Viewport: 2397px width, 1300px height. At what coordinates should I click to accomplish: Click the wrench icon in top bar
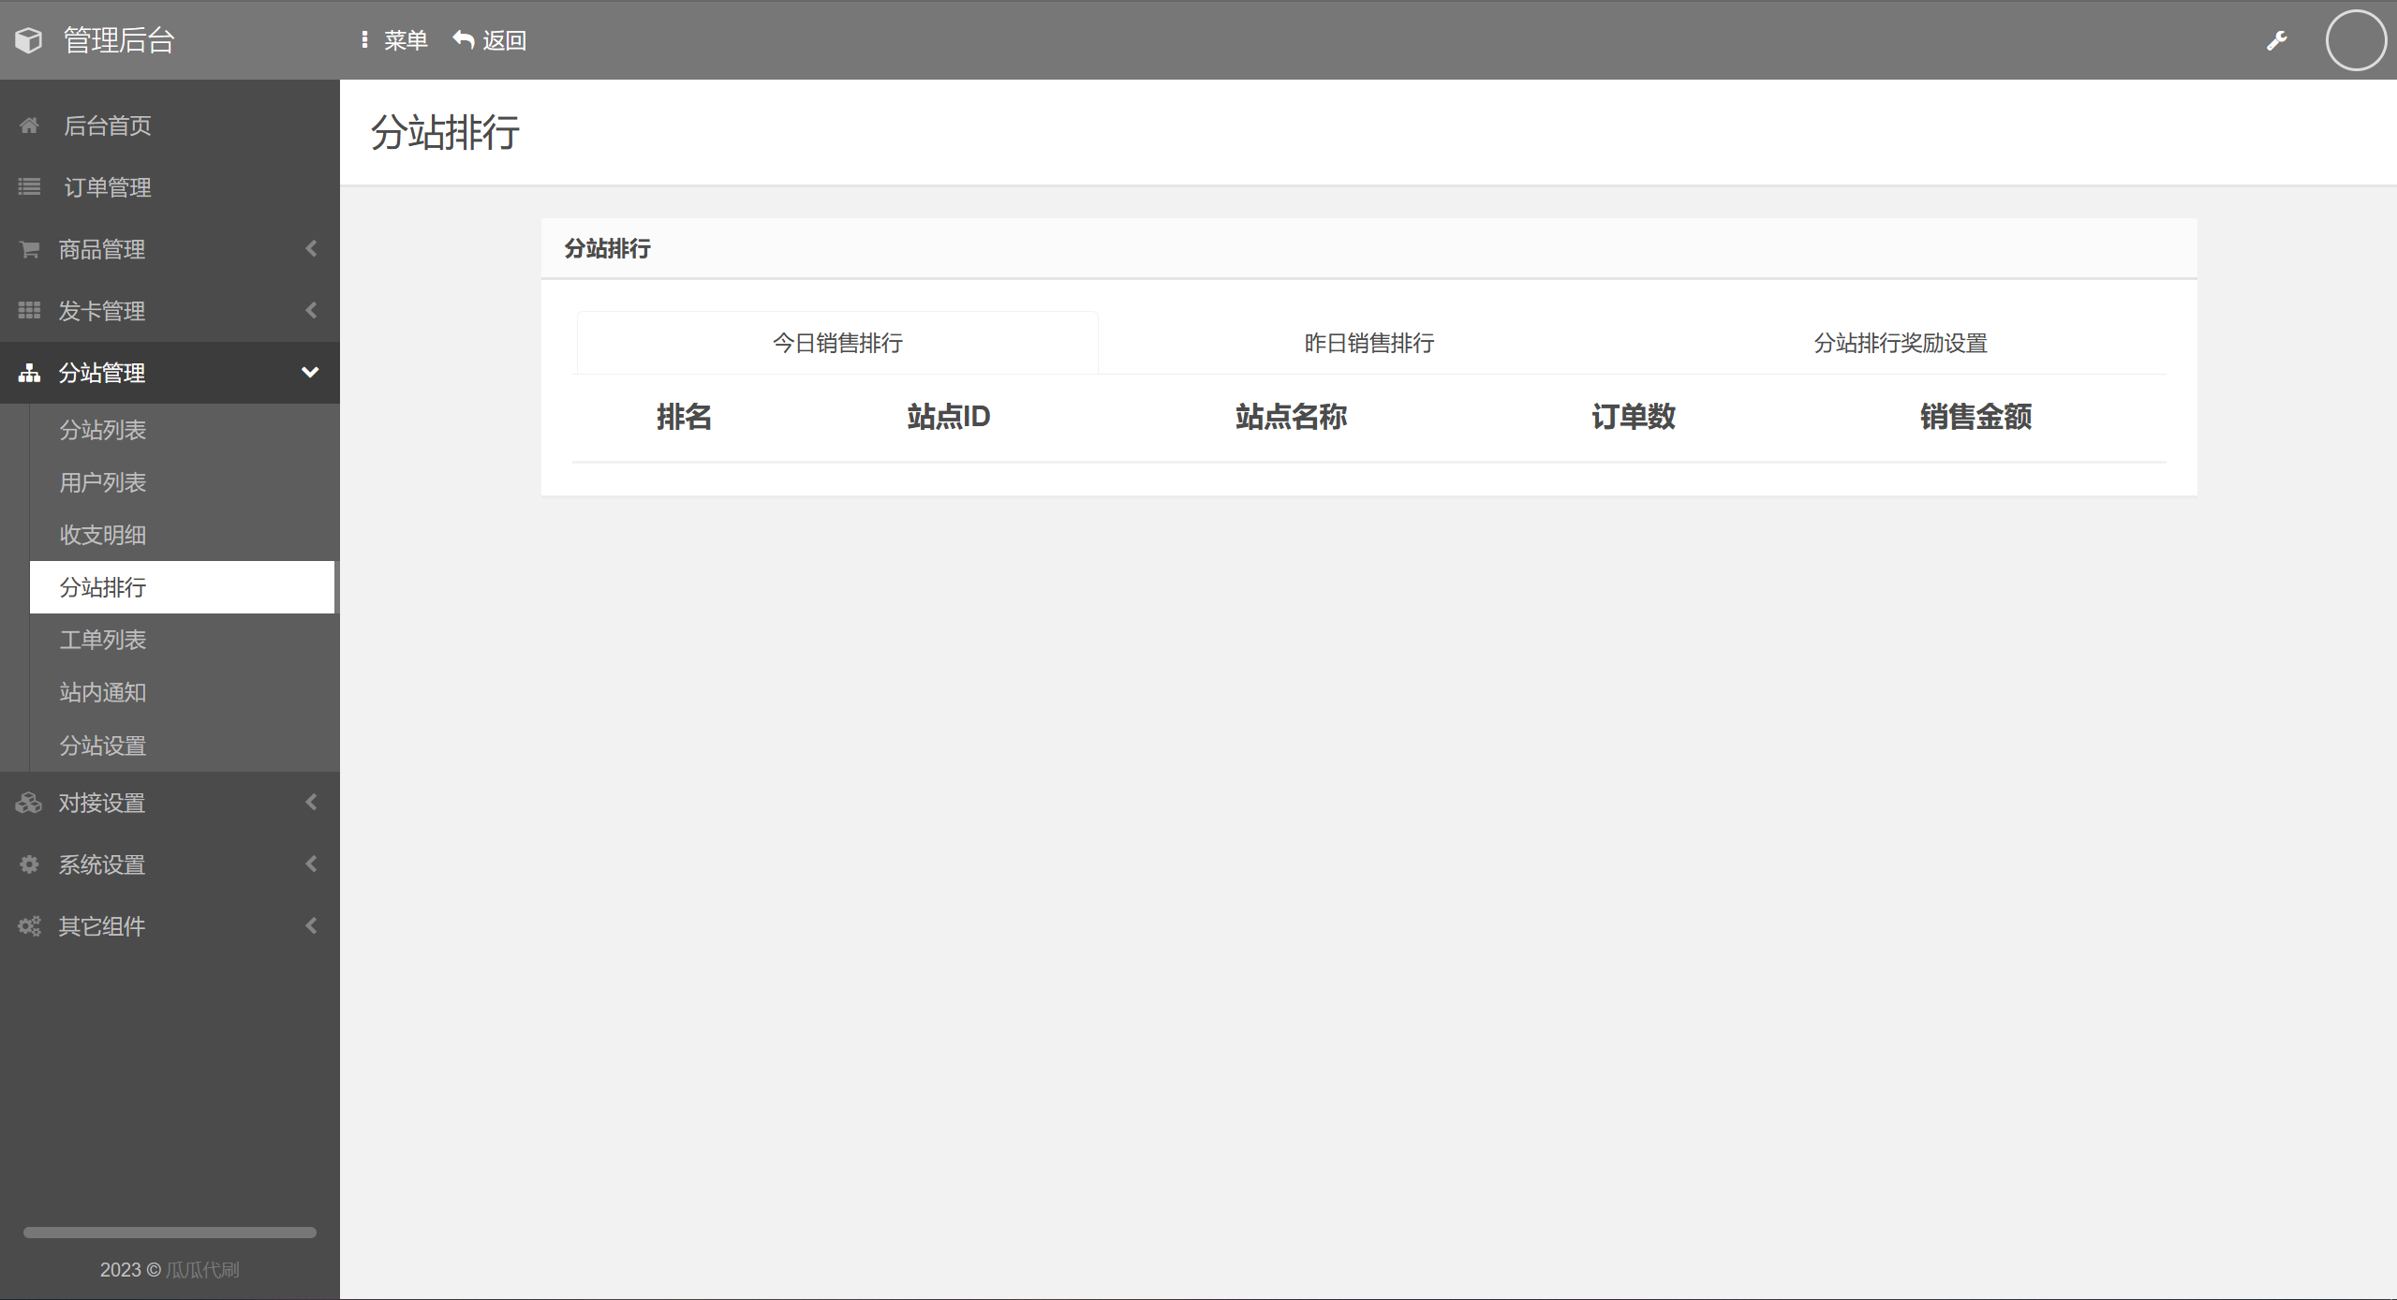[x=2276, y=40]
